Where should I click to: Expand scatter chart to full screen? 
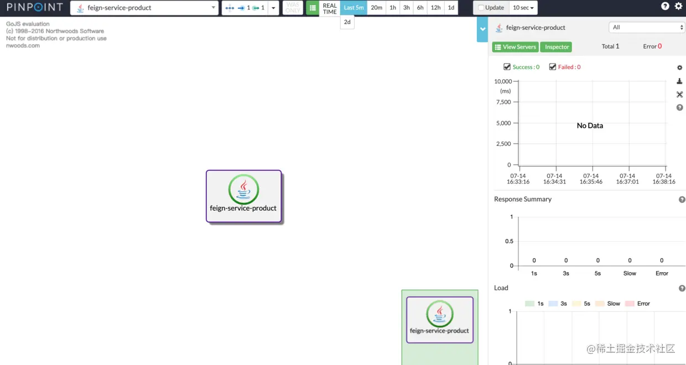coord(679,95)
